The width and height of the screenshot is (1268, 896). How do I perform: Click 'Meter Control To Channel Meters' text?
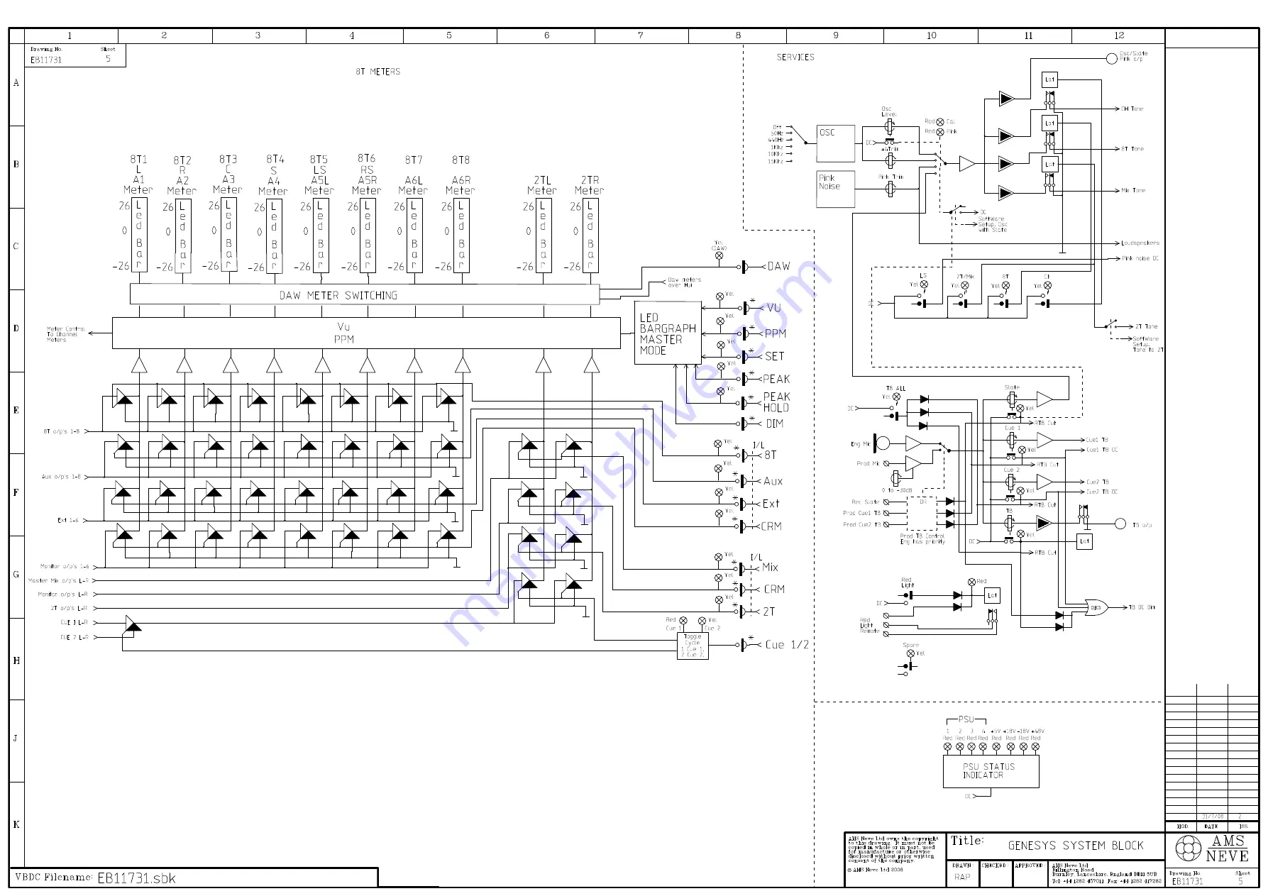[x=66, y=334]
